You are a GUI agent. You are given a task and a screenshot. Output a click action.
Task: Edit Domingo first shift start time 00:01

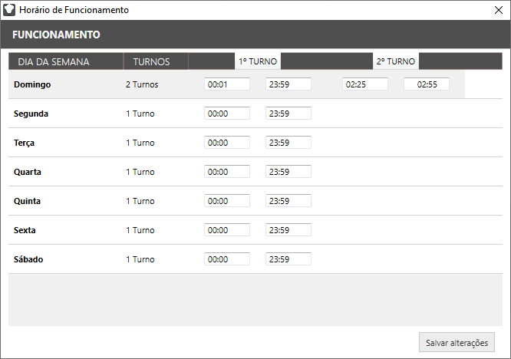click(x=227, y=84)
